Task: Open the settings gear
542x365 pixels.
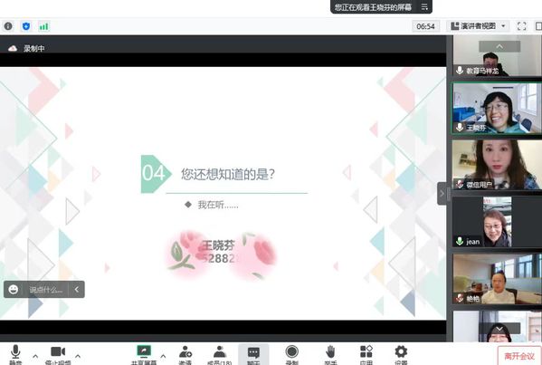Action: coord(401,354)
